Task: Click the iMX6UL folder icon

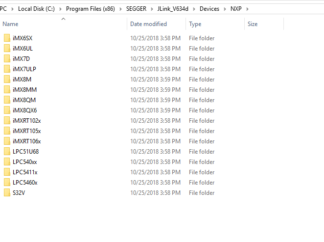Action: (x=7, y=48)
